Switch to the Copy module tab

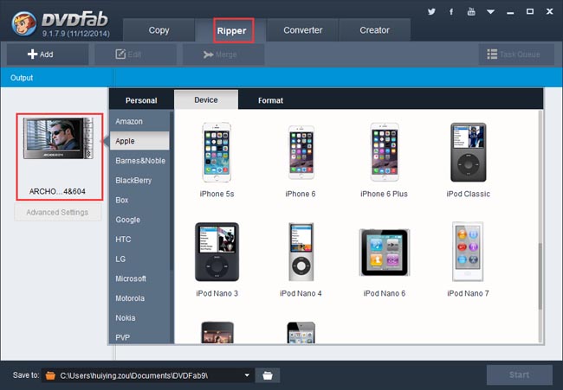pyautogui.click(x=159, y=30)
